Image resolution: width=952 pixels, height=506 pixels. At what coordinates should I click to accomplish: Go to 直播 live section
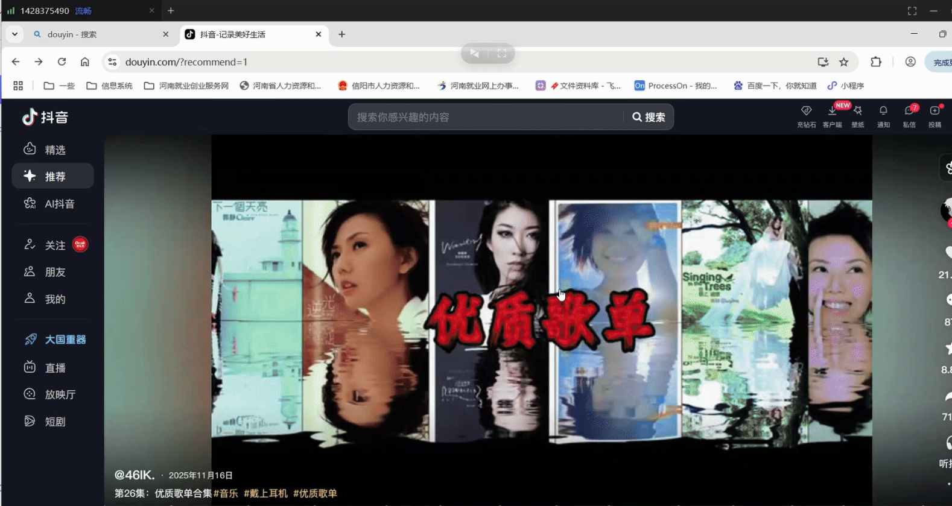click(54, 367)
